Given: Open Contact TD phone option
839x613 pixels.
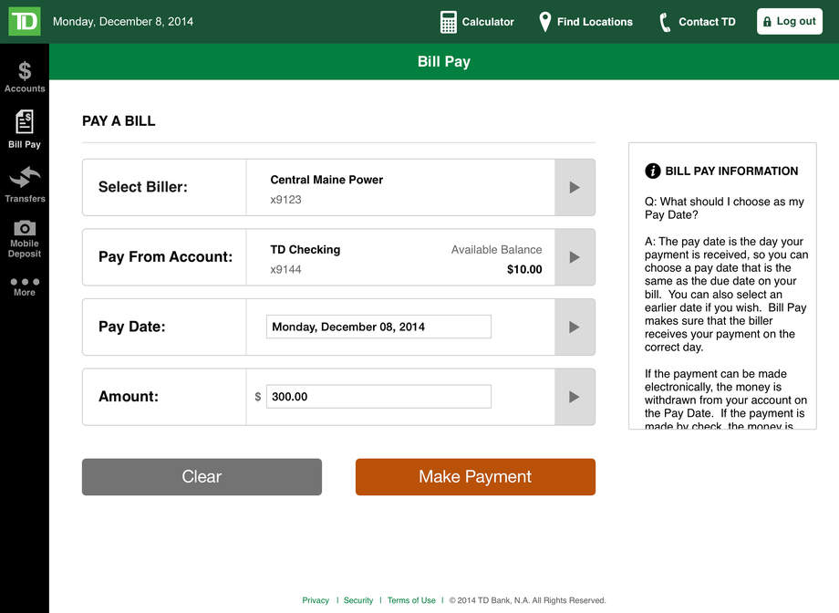Looking at the screenshot, I should click(698, 22).
